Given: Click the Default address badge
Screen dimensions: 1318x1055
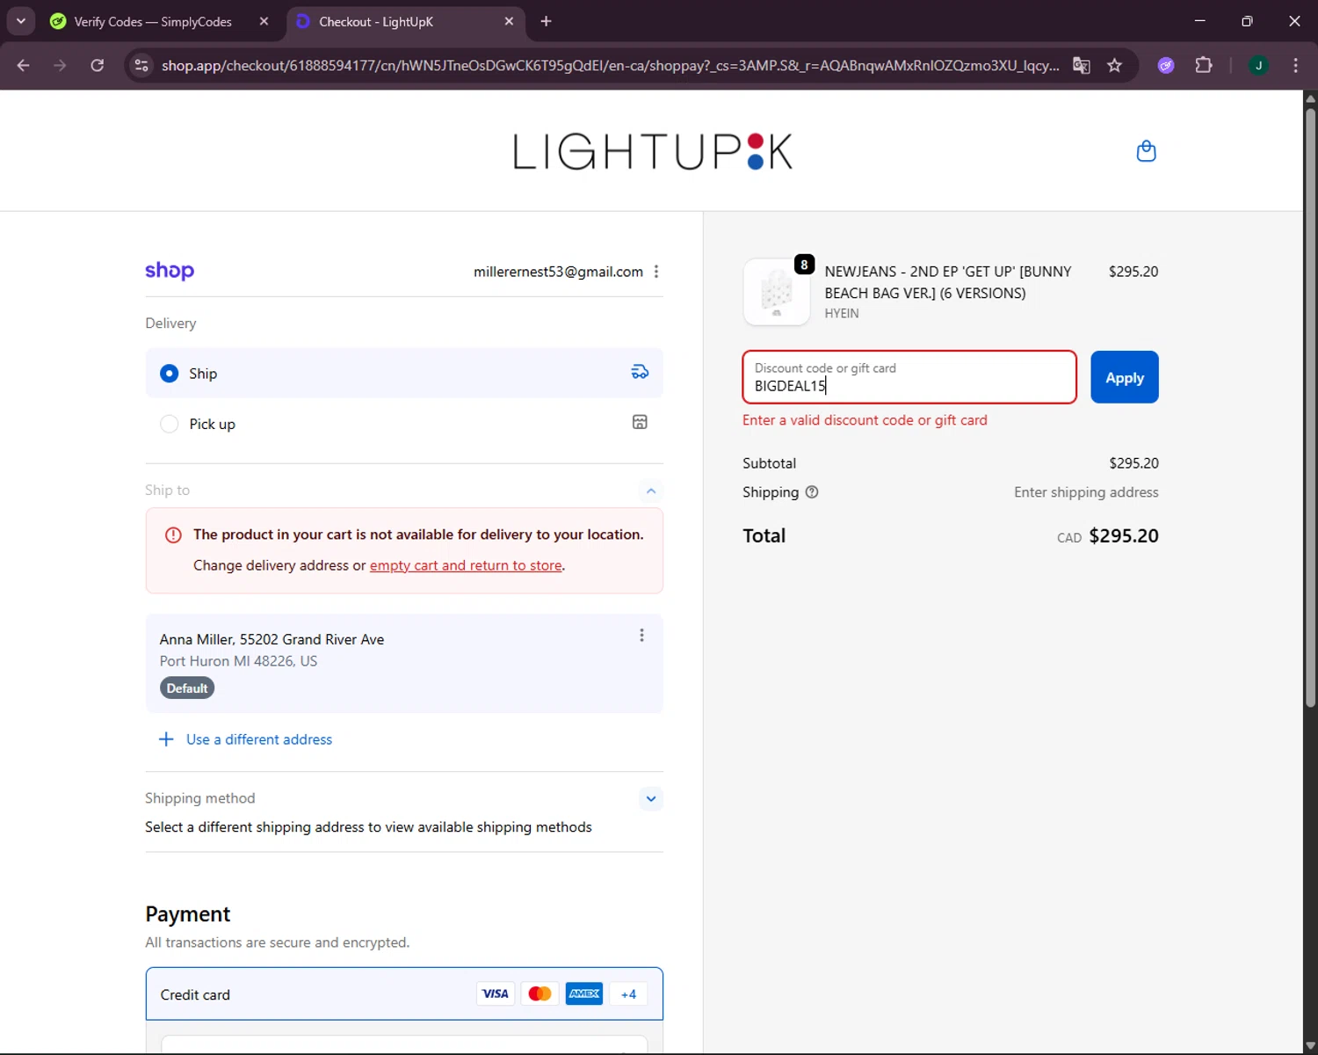Looking at the screenshot, I should coord(187,688).
